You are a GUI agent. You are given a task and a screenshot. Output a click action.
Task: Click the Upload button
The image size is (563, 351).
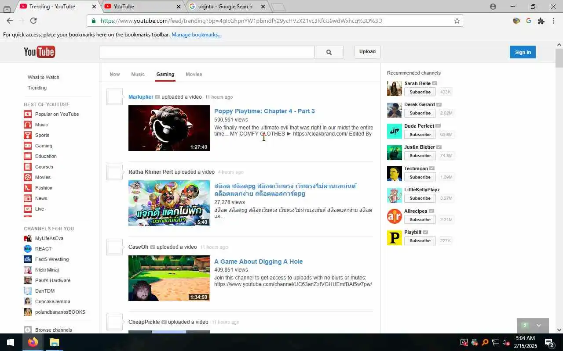367,52
